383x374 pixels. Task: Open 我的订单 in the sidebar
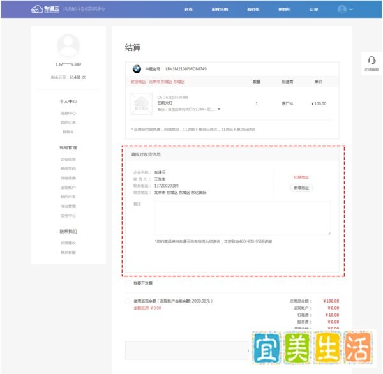point(68,123)
